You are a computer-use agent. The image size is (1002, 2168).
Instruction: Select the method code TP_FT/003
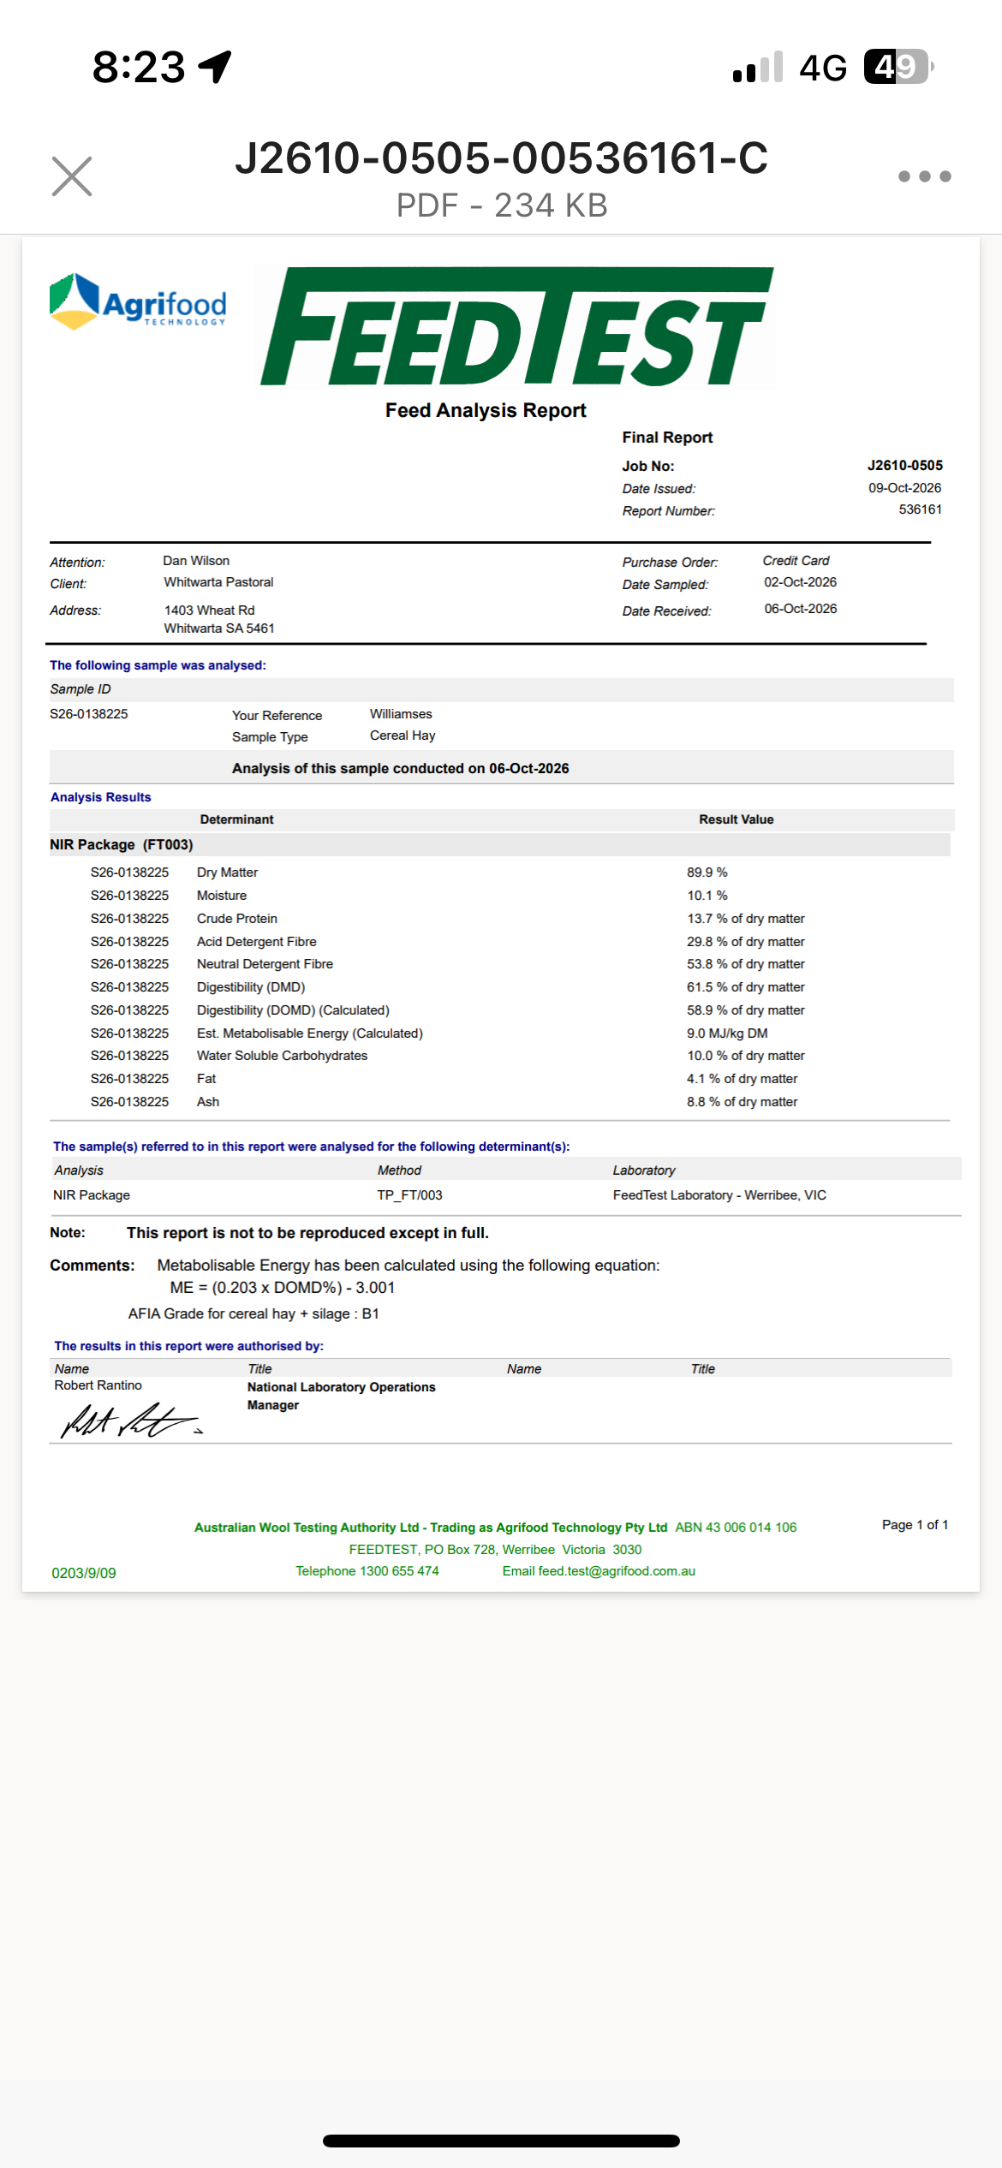pos(409,1195)
